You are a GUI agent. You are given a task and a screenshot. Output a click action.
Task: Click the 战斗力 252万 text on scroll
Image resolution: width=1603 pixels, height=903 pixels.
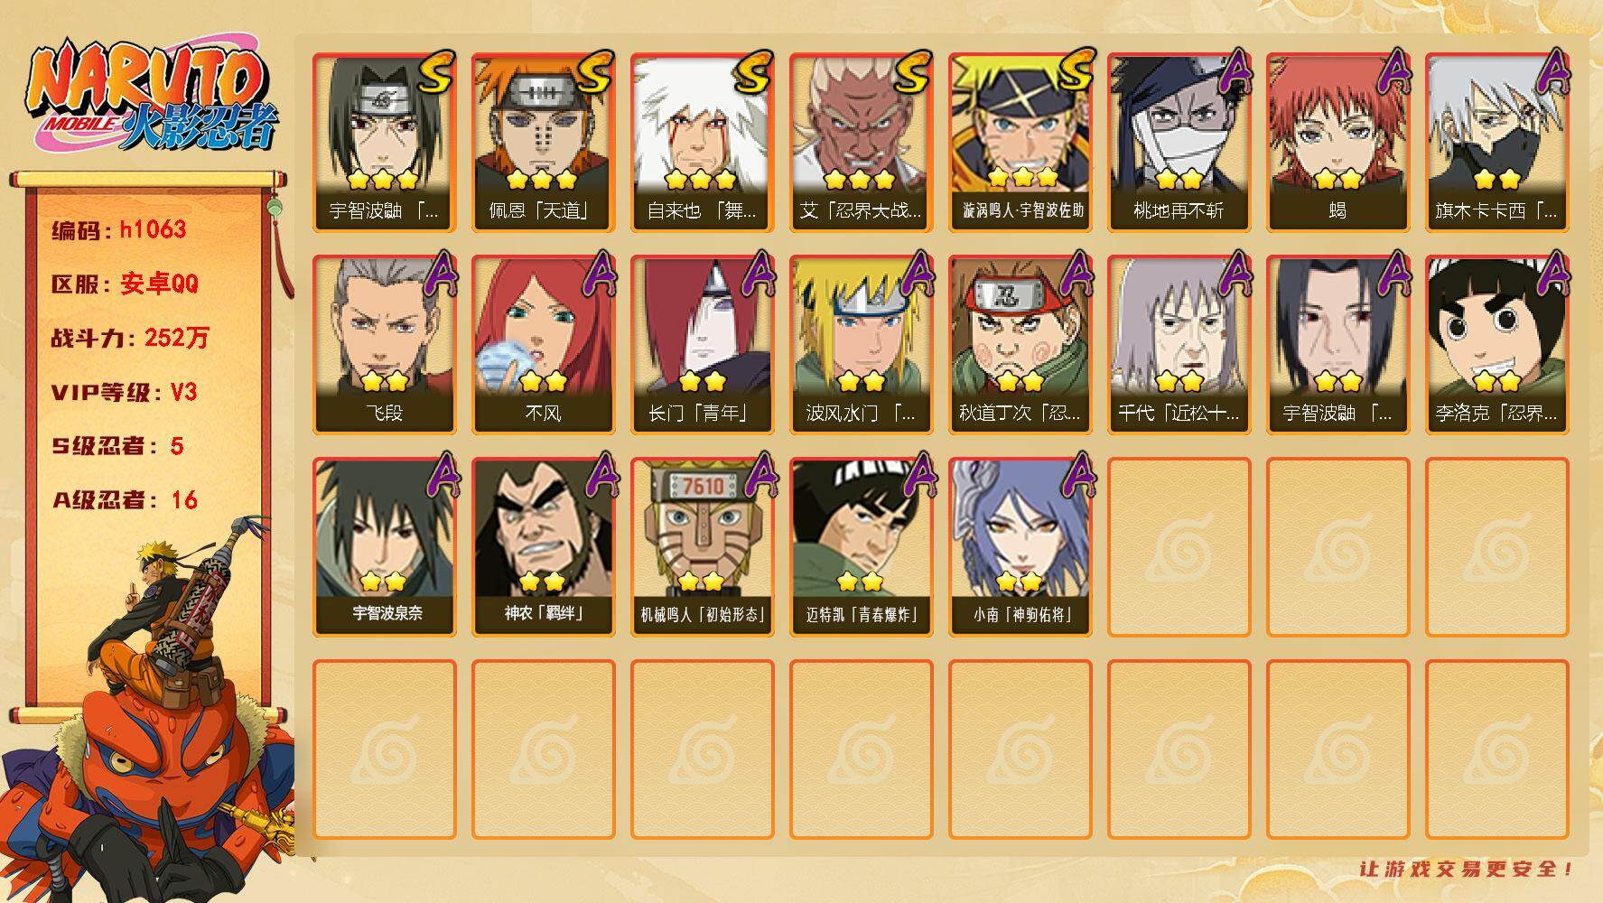click(x=131, y=338)
